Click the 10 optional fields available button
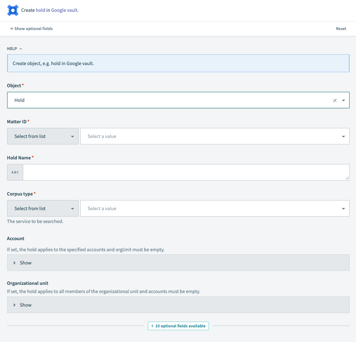 pyautogui.click(x=178, y=326)
